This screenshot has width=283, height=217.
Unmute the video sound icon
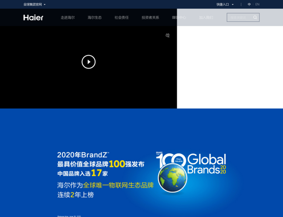(x=168, y=35)
